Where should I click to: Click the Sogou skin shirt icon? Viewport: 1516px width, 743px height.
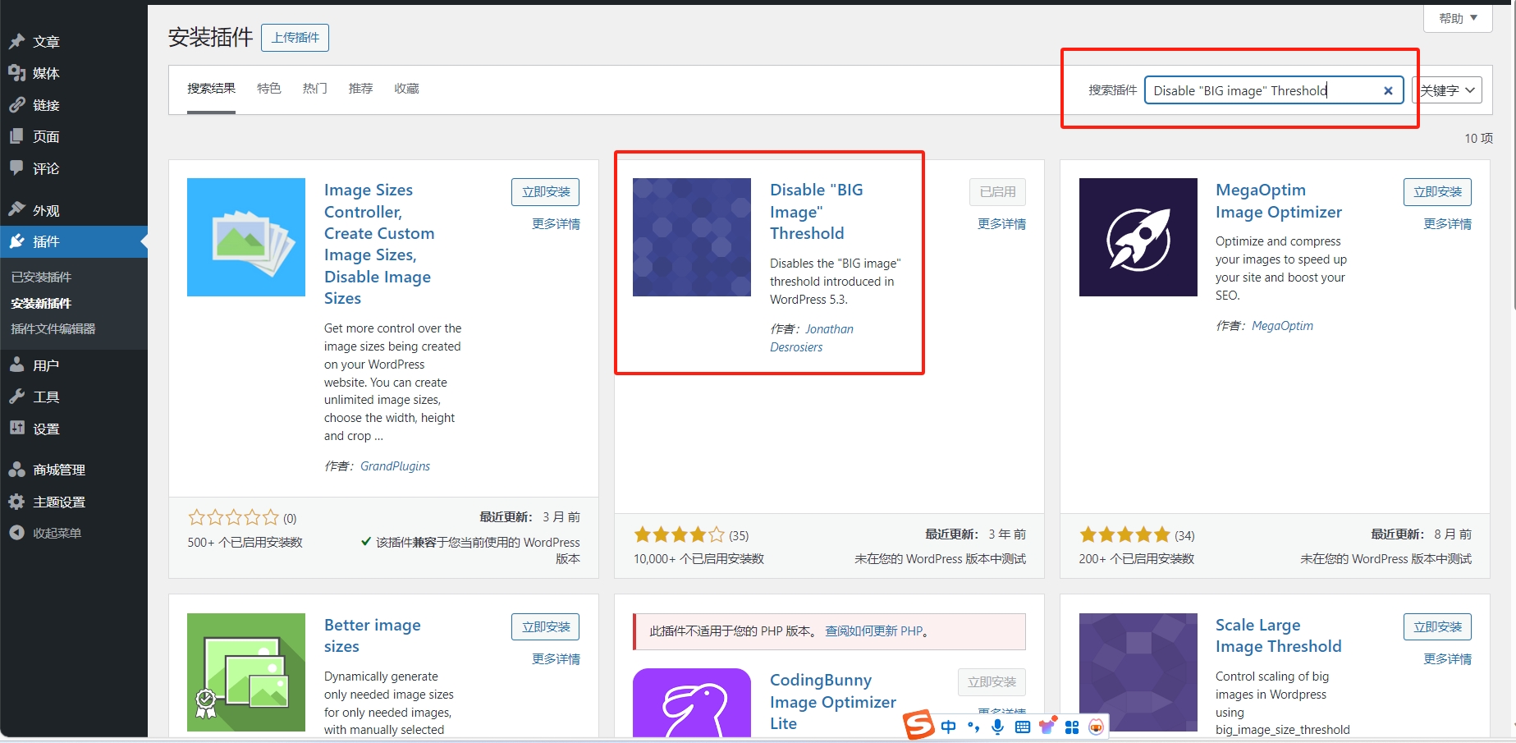coord(1047,726)
